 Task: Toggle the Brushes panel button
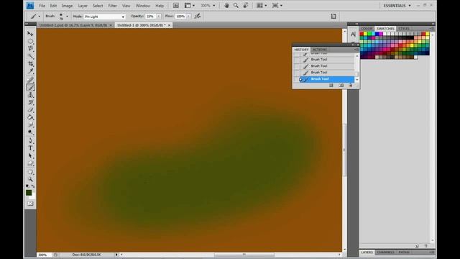point(333,16)
